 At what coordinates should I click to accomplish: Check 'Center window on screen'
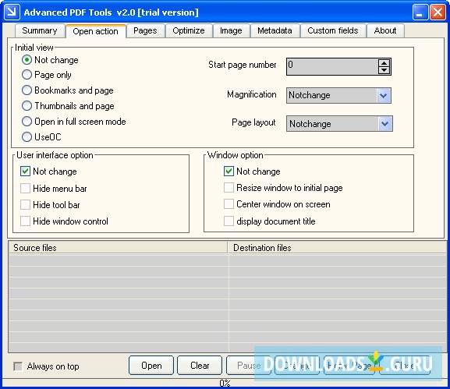[x=229, y=204]
